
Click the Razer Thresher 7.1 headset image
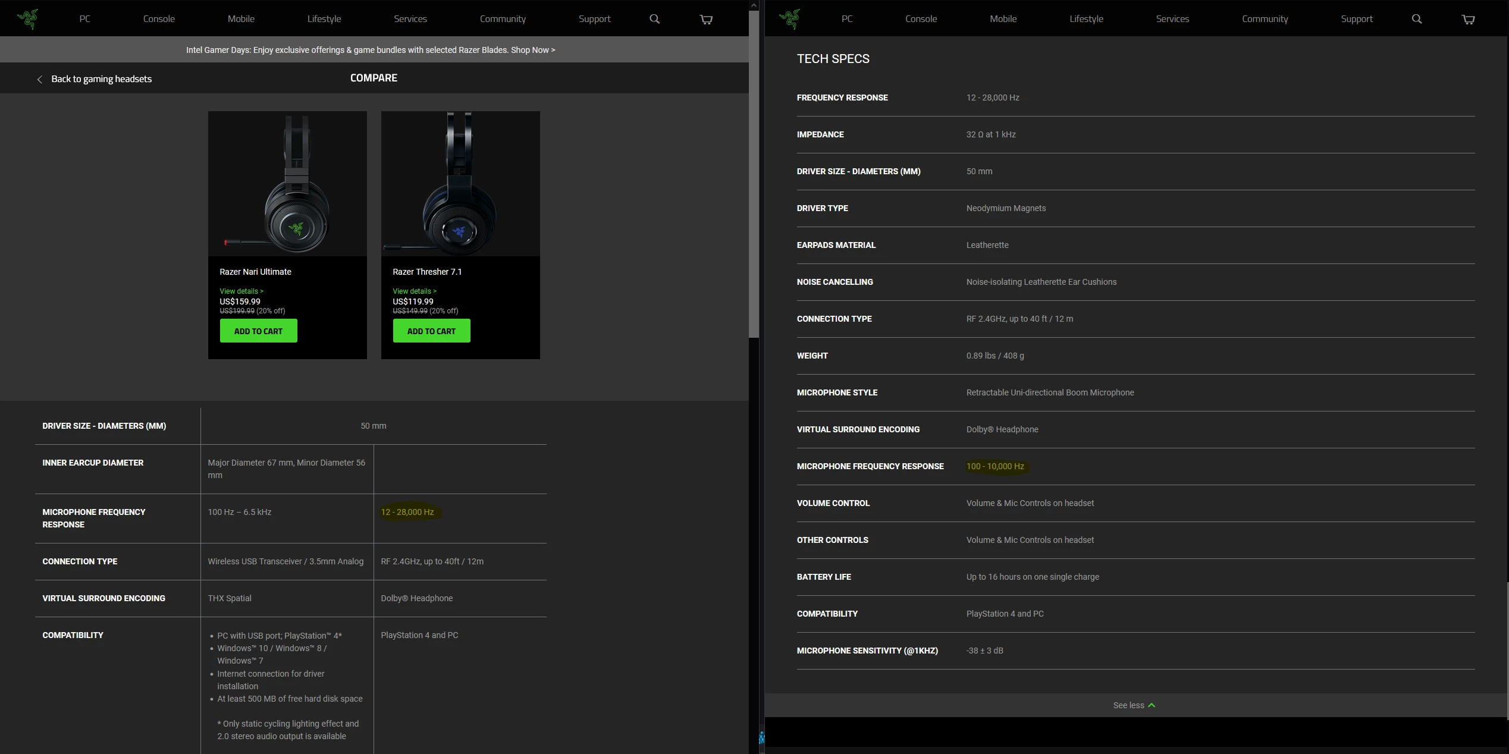(x=460, y=184)
